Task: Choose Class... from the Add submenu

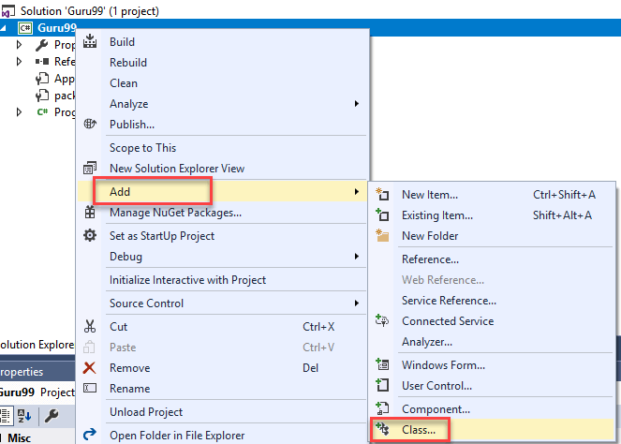Action: [419, 430]
